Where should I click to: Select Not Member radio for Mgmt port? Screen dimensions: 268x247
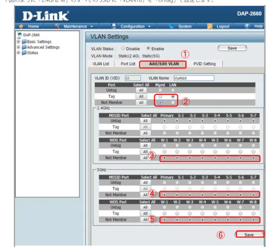tap(160, 103)
